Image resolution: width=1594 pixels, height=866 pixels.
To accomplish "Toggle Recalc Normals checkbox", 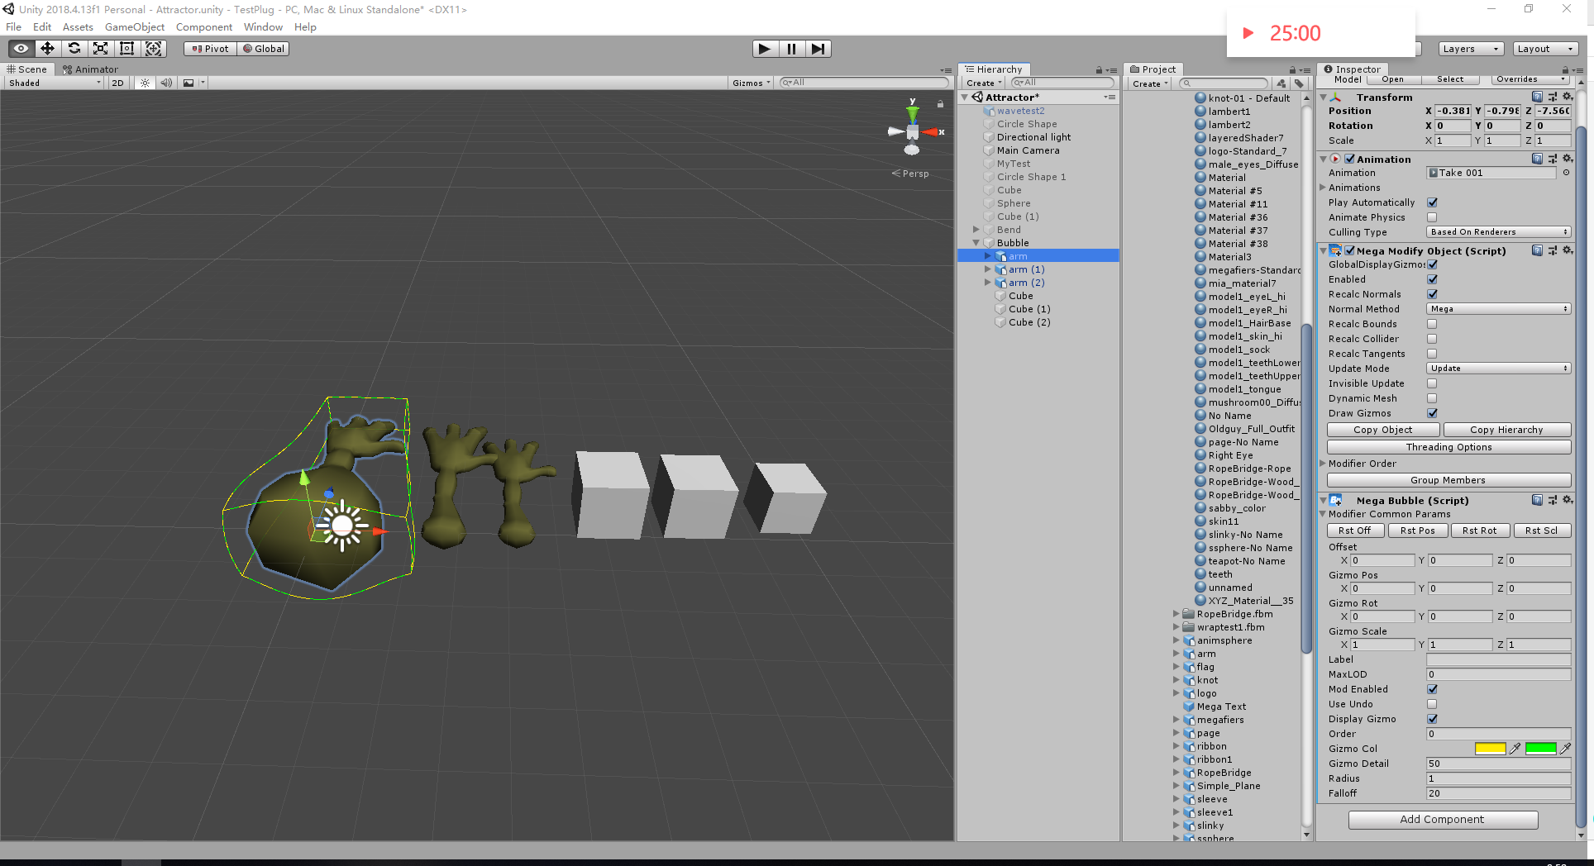I will tap(1432, 294).
